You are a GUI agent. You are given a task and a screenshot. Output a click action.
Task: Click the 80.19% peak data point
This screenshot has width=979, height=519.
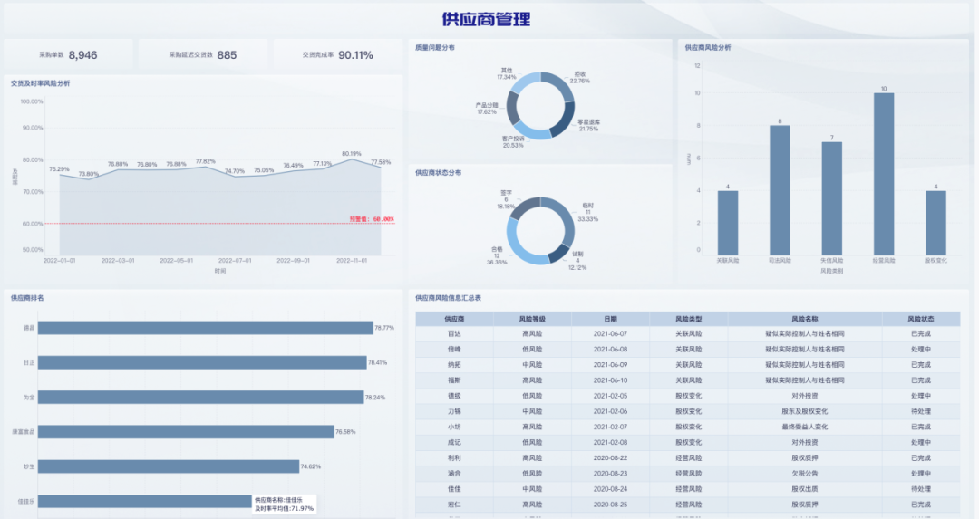(352, 159)
